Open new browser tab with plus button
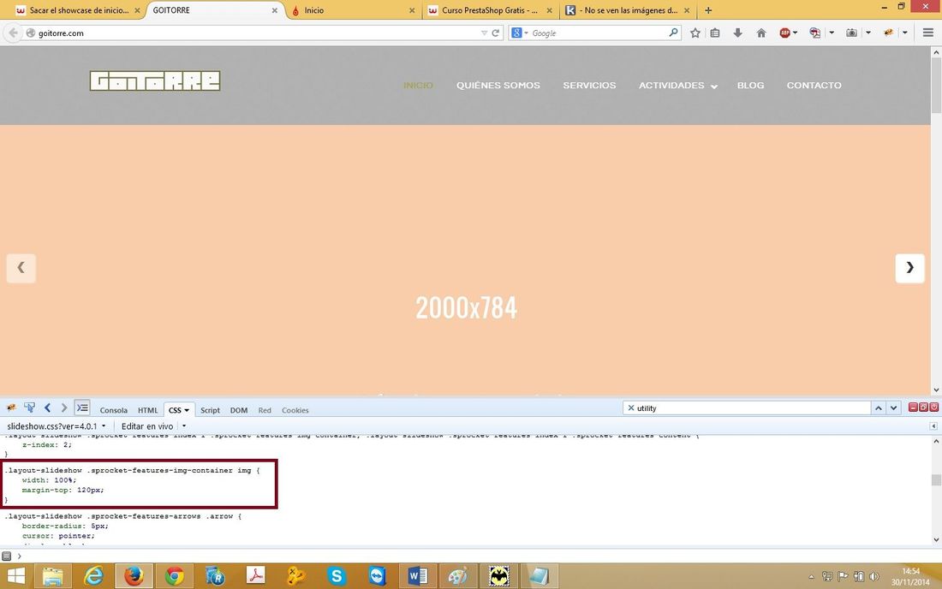This screenshot has height=589, width=942. (x=708, y=10)
